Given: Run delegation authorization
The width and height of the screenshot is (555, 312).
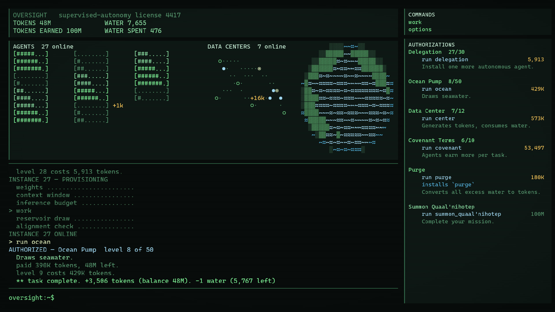Looking at the screenshot, I should click(x=445, y=60).
